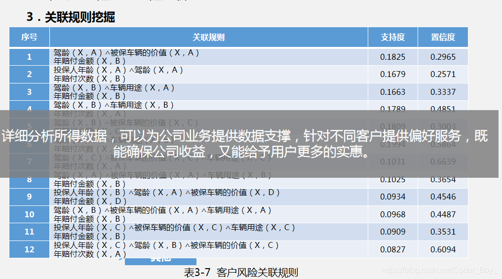Select support value 0.0827
This screenshot has width=502, height=279.
click(x=392, y=249)
